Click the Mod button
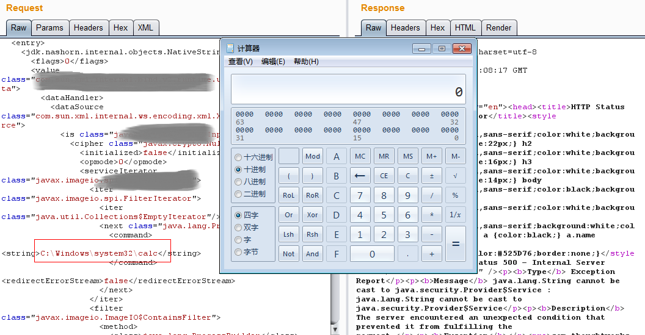Screen dimensions: 645x335 pyautogui.click(x=312, y=156)
